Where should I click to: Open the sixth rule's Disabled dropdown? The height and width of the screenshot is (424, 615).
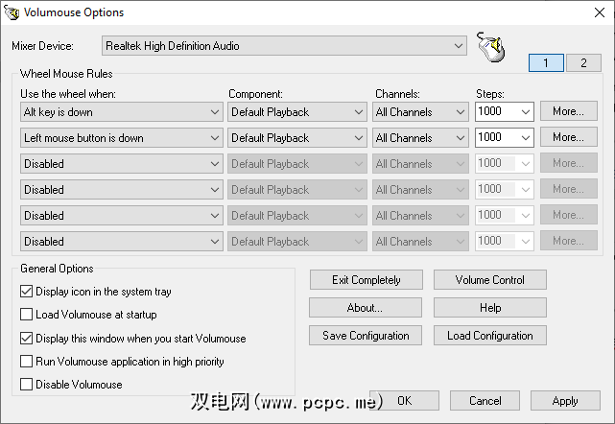pos(122,242)
